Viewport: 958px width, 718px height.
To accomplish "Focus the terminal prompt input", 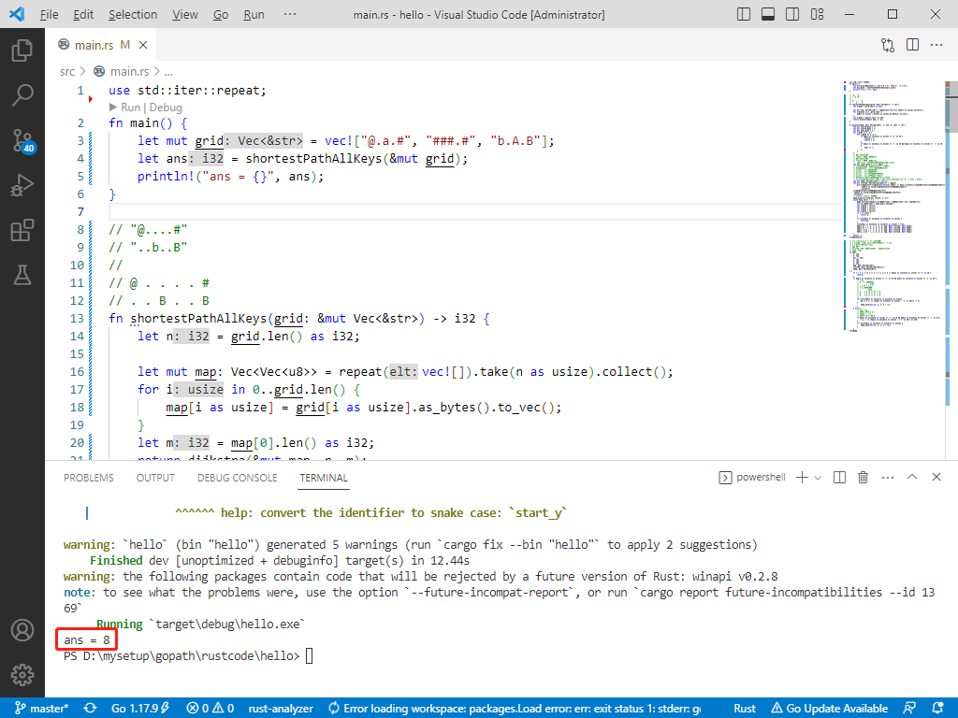I will pyautogui.click(x=309, y=656).
